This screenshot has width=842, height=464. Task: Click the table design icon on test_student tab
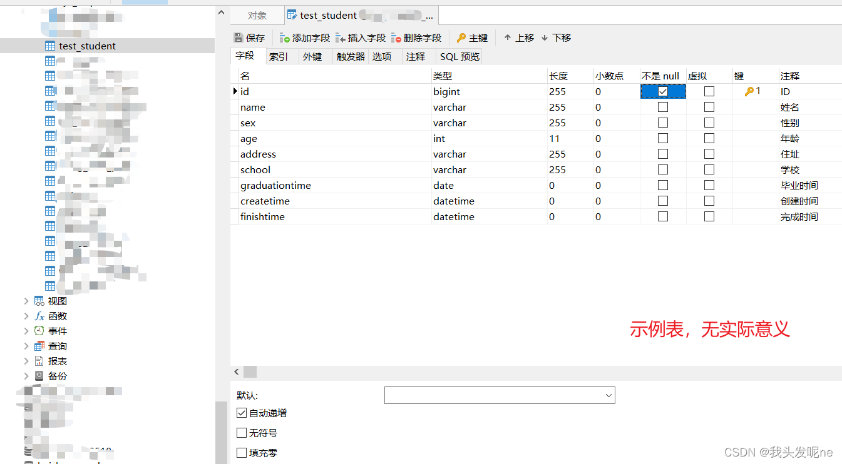tap(292, 15)
